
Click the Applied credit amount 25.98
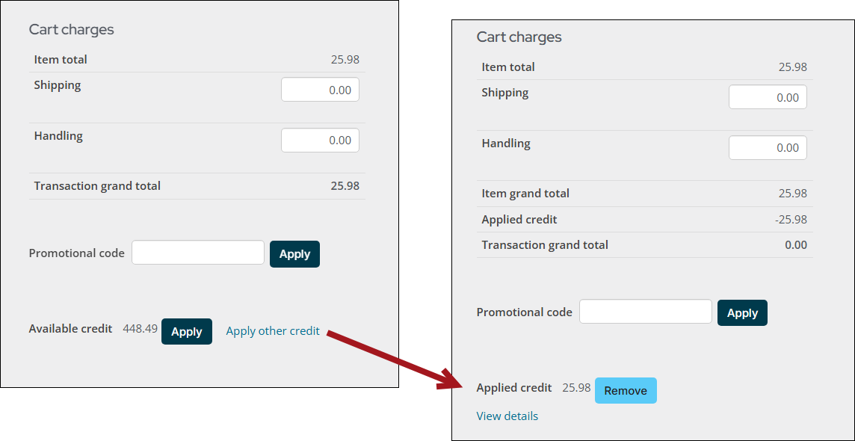(575, 388)
